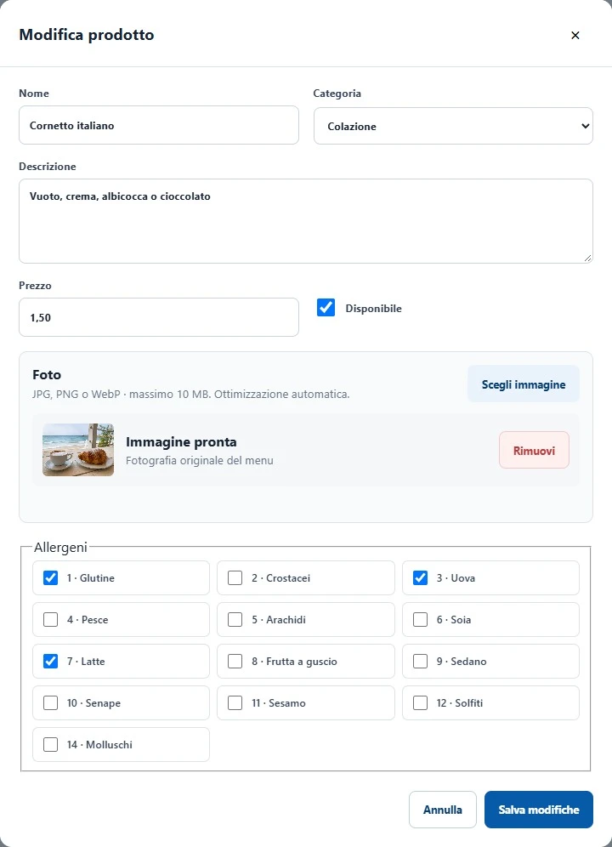Click the 'Modifica prodotto' title
The image size is (612, 847).
(87, 35)
